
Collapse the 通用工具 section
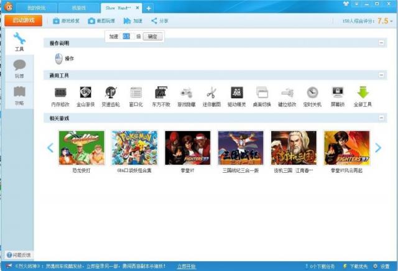381,75
